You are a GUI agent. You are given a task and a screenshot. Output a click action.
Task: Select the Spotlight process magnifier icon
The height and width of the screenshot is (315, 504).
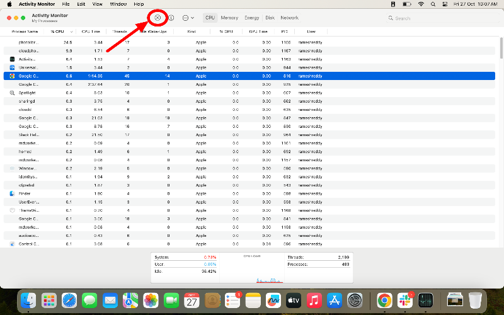coord(12,93)
